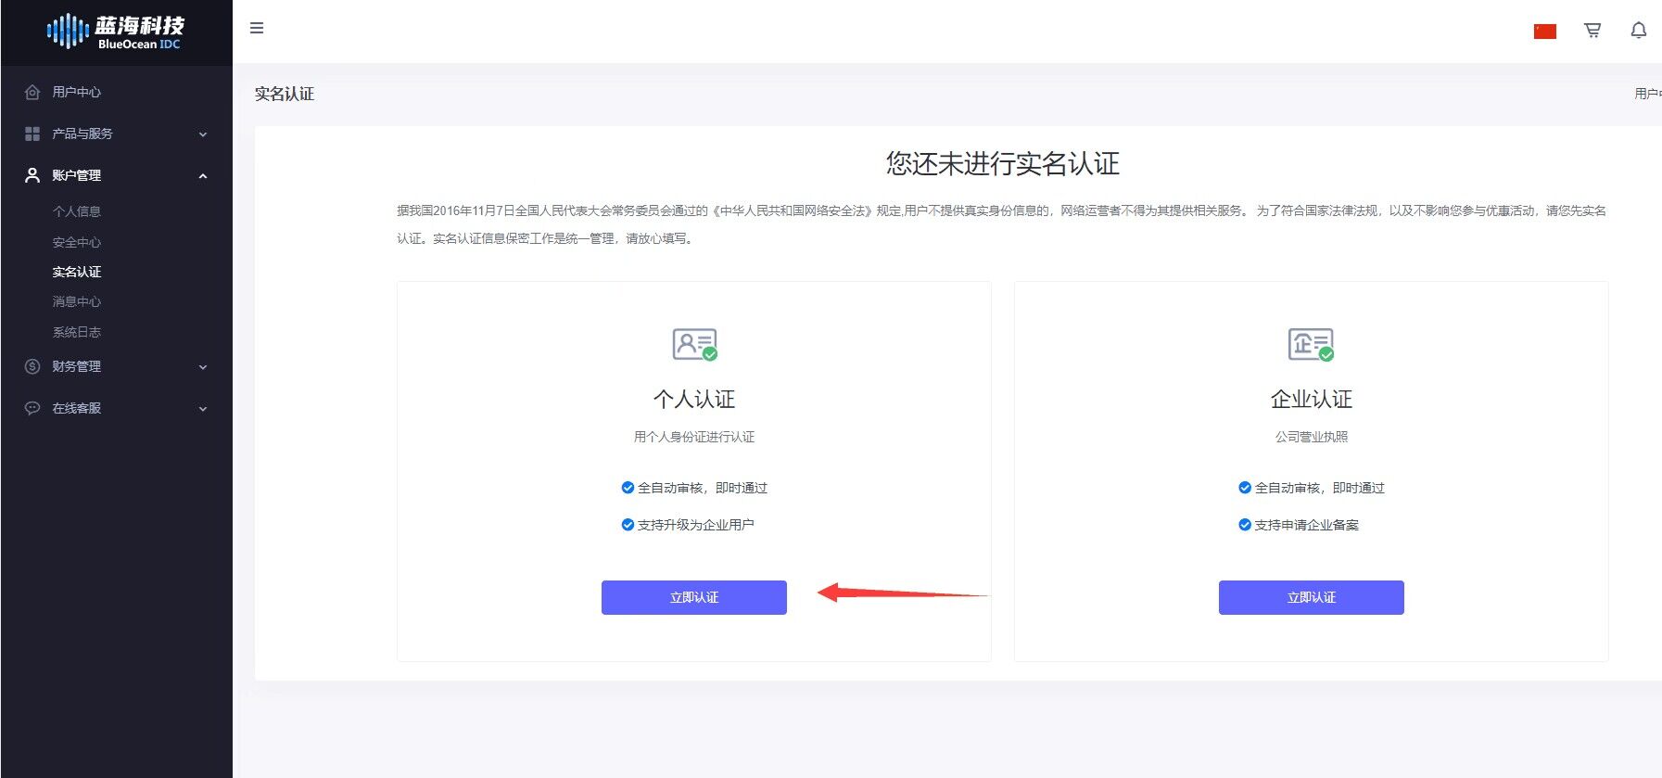The width and height of the screenshot is (1662, 778).
Task: Expand the 财务管理 menu chevron
Action: [203, 367]
